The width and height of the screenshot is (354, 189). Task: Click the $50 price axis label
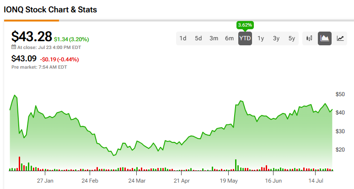[x=341, y=94]
